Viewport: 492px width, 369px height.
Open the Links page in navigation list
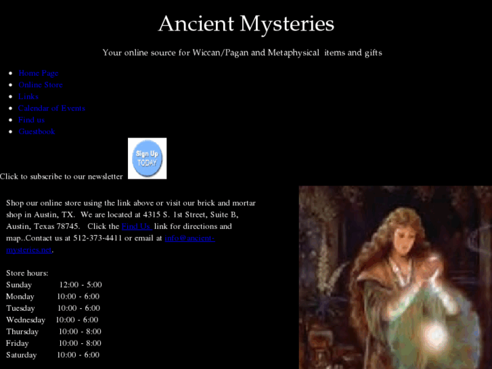click(28, 96)
